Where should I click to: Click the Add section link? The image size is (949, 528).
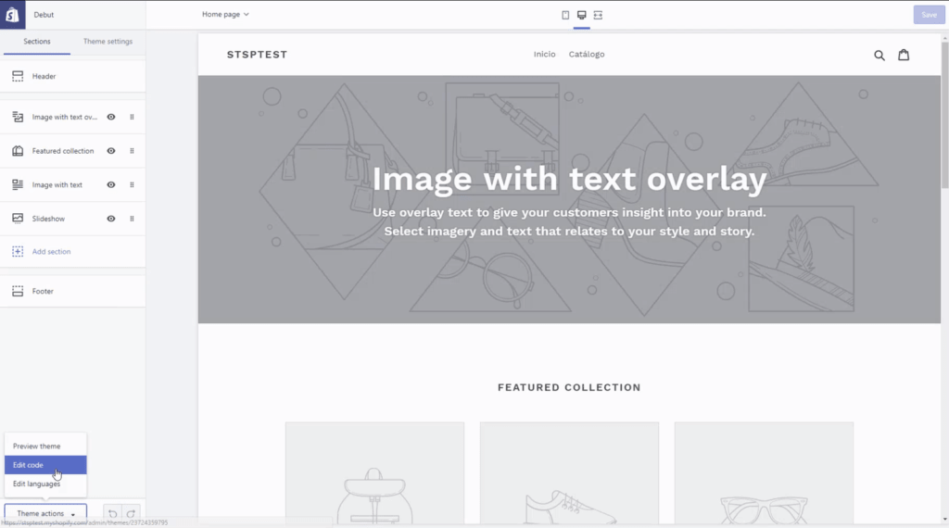pyautogui.click(x=52, y=252)
